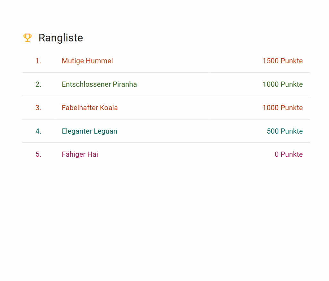Open the Fabelhafter Koala entry

click(x=90, y=108)
